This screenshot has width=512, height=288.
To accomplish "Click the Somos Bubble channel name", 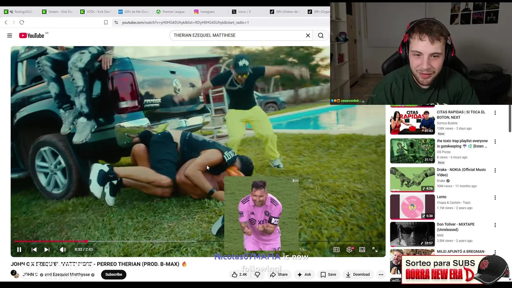I will click(447, 123).
